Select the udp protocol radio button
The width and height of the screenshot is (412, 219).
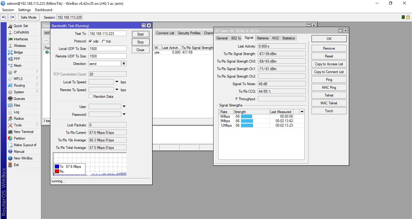90,42
